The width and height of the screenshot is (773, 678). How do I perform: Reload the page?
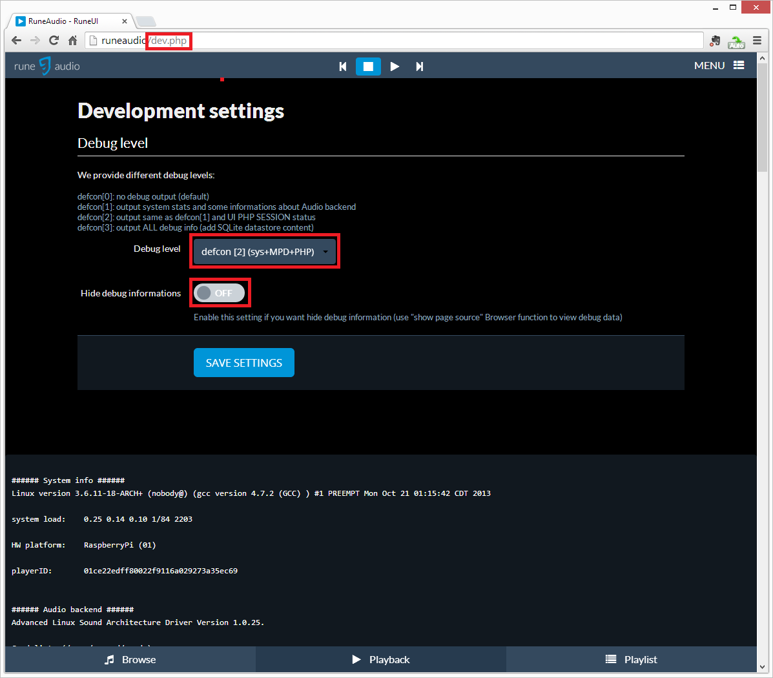[x=54, y=41]
